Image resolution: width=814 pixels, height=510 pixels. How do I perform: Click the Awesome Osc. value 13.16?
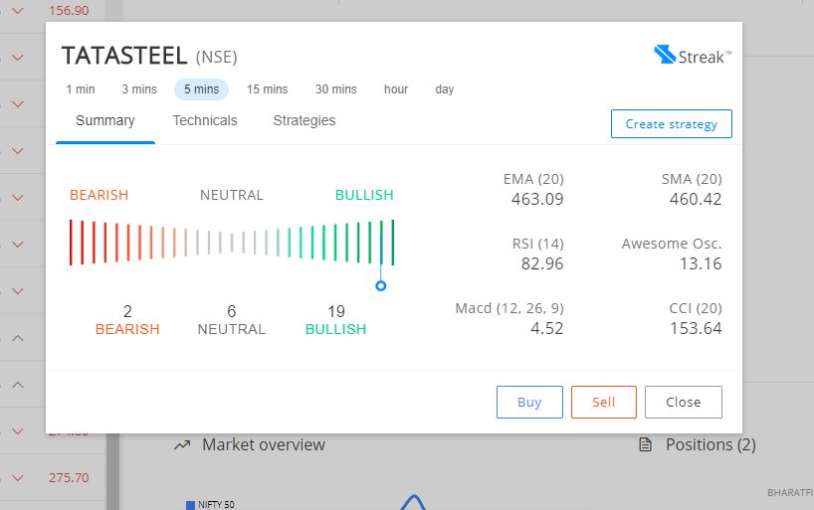tap(701, 263)
